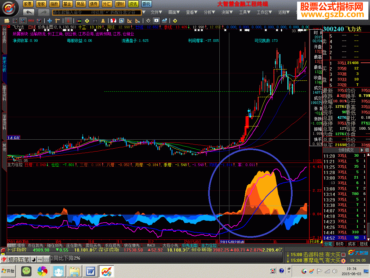Click the command input field
The width and height of the screenshot is (370, 278).
click(x=96, y=12)
